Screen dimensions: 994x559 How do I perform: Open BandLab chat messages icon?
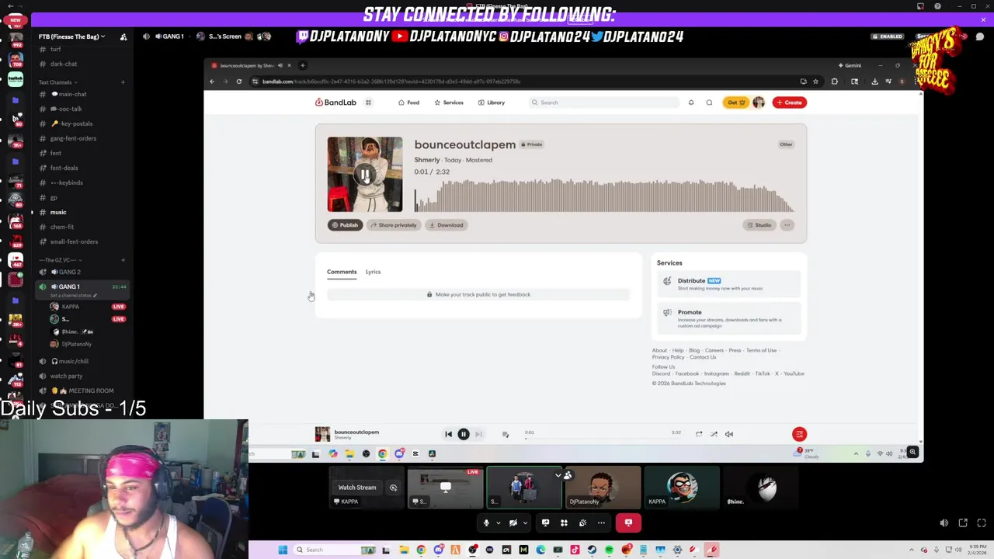[709, 102]
